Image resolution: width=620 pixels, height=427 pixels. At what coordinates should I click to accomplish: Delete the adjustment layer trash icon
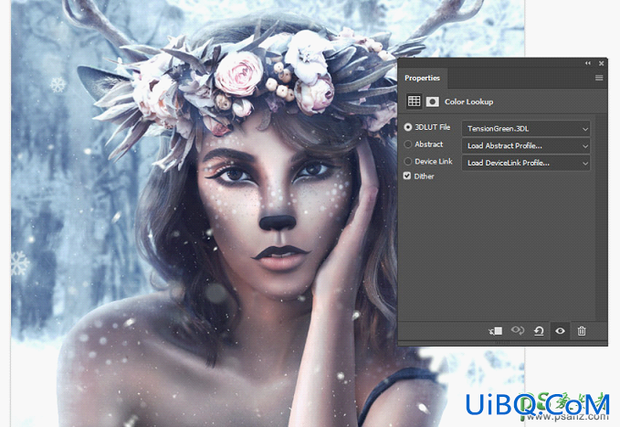coord(582,331)
